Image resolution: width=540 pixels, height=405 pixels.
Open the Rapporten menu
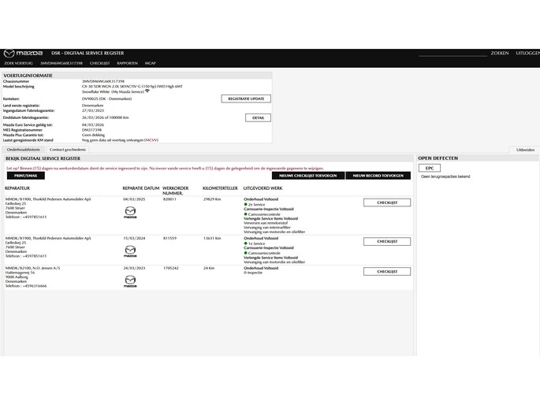coord(127,63)
